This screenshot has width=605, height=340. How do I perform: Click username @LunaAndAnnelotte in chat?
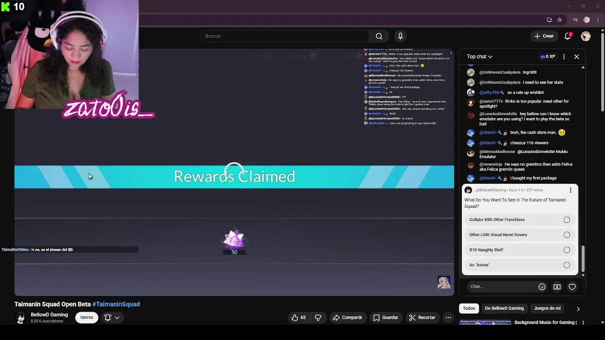[x=498, y=114]
